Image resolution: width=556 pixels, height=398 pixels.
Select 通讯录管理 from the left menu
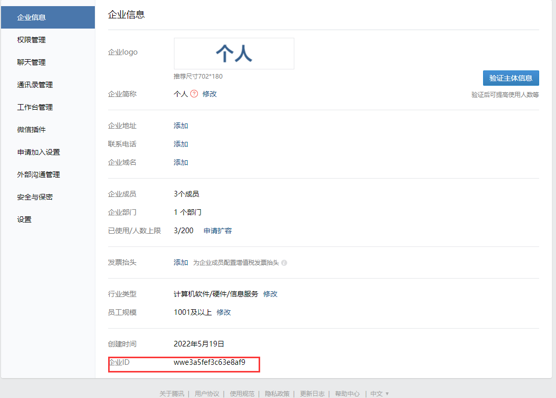[x=35, y=85]
